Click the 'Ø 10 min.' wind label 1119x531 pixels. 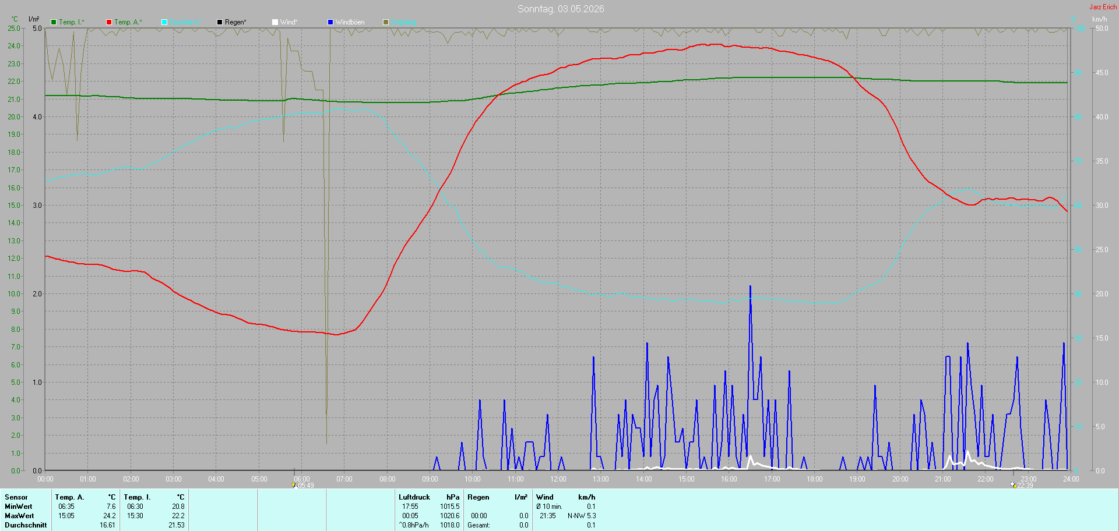tap(549, 507)
